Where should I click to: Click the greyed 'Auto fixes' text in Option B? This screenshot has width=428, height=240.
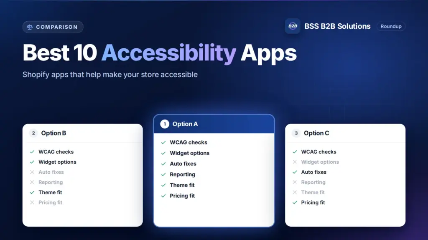click(x=51, y=172)
